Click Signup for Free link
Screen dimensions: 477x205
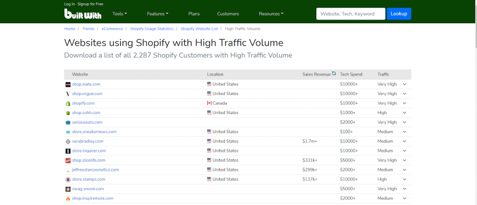(90, 4)
